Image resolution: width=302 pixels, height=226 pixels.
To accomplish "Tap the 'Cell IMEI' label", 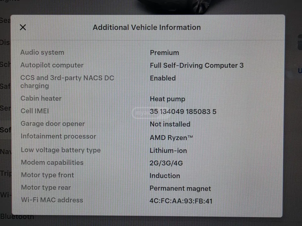I will (x=35, y=111).
